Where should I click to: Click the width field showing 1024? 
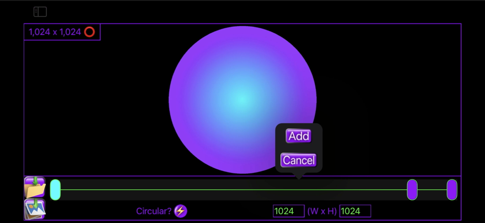(x=288, y=211)
